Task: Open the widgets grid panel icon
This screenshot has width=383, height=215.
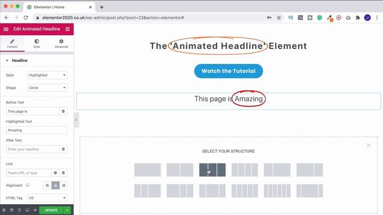Action: point(68,29)
